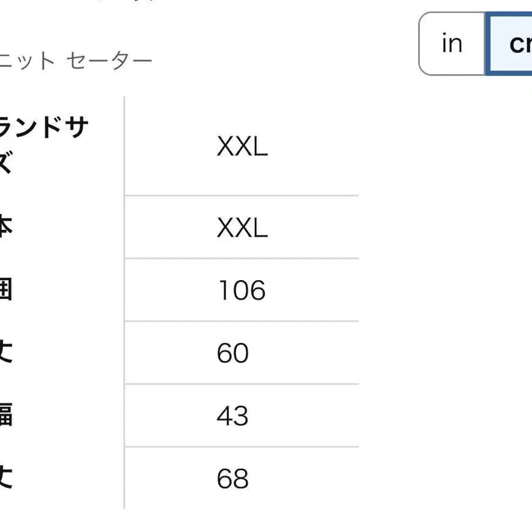This screenshot has height=532, width=532.
Task: Click the vertical divider of the size table
Action: click(x=124, y=303)
